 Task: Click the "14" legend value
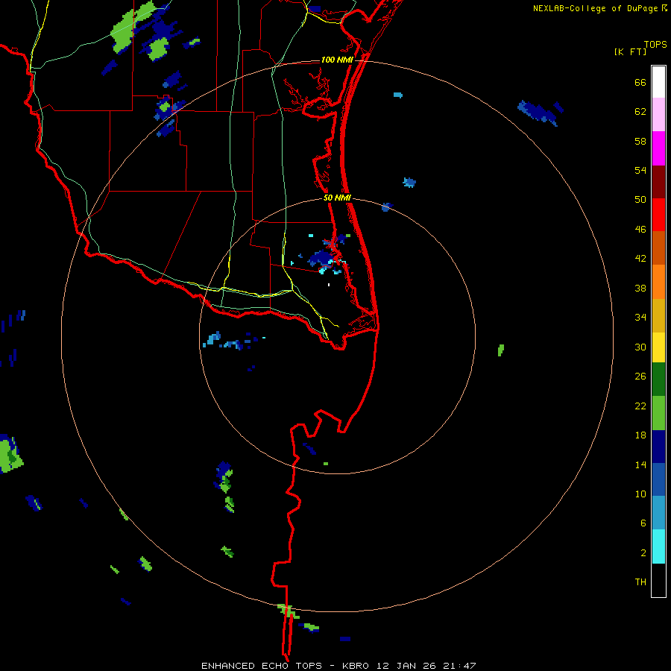pos(640,464)
